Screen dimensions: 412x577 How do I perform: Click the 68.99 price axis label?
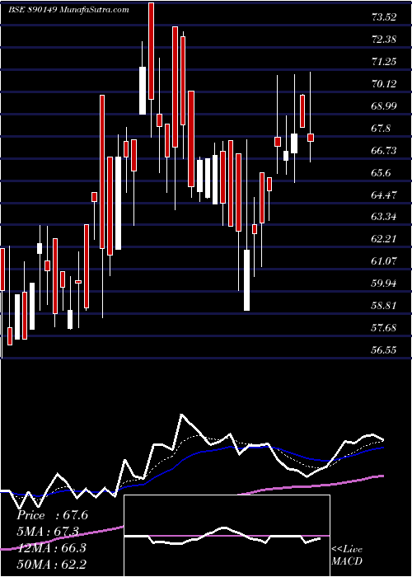(384, 106)
